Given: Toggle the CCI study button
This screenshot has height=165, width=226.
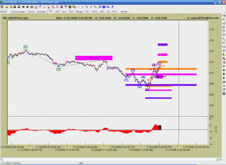Looking at the screenshot, I should pyautogui.click(x=108, y=12).
